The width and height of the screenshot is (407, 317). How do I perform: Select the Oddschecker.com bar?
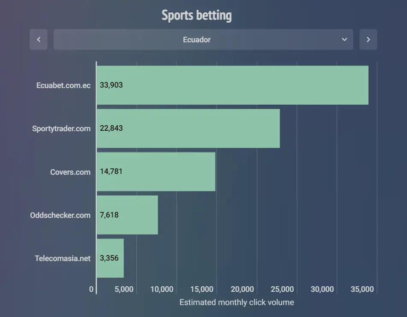[127, 215]
